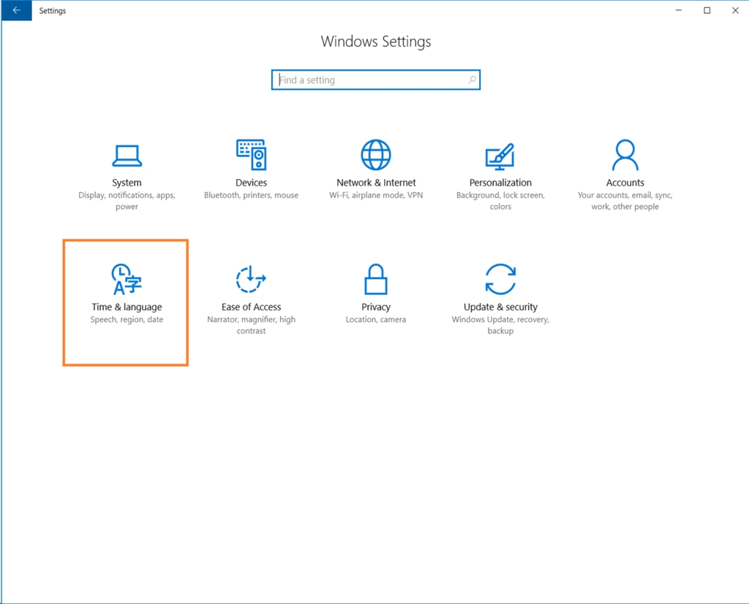Image resolution: width=749 pixels, height=604 pixels.
Task: Maximize the Settings window
Action: (x=707, y=10)
